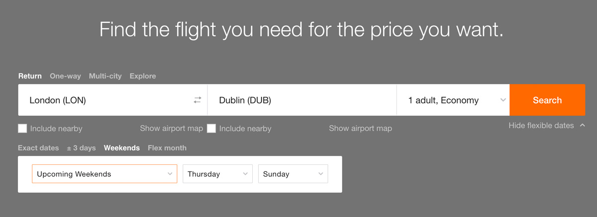
Task: Open the Sunday return day dropdown
Action: point(293,174)
